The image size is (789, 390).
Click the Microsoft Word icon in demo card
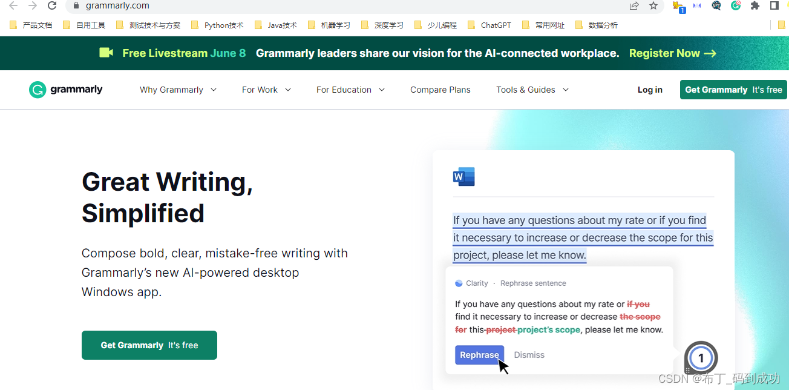coord(464,177)
